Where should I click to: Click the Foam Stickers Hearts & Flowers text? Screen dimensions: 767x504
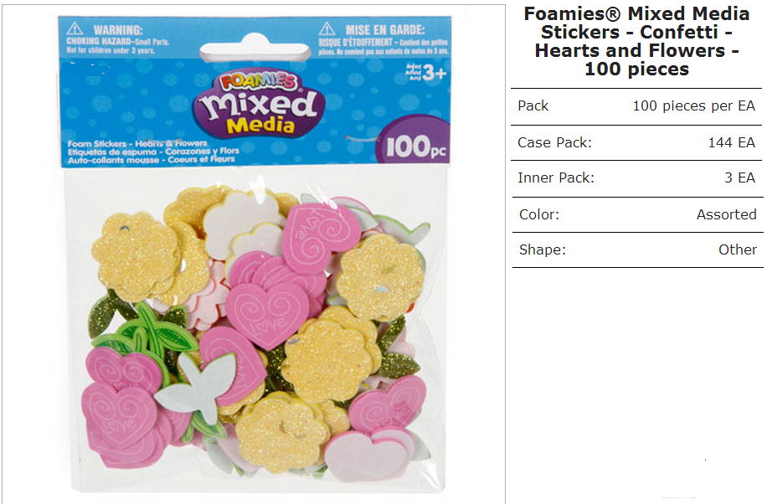137,143
